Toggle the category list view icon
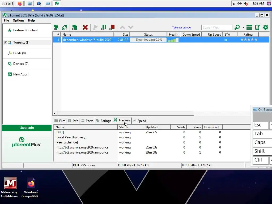The width and height of the screenshot is (272, 204). 249,27
